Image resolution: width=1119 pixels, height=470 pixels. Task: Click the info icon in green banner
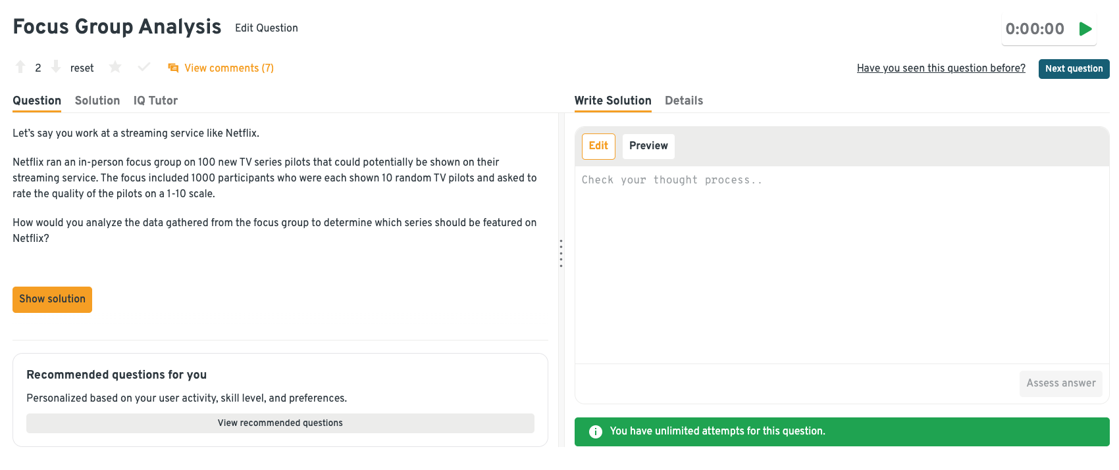coord(595,431)
